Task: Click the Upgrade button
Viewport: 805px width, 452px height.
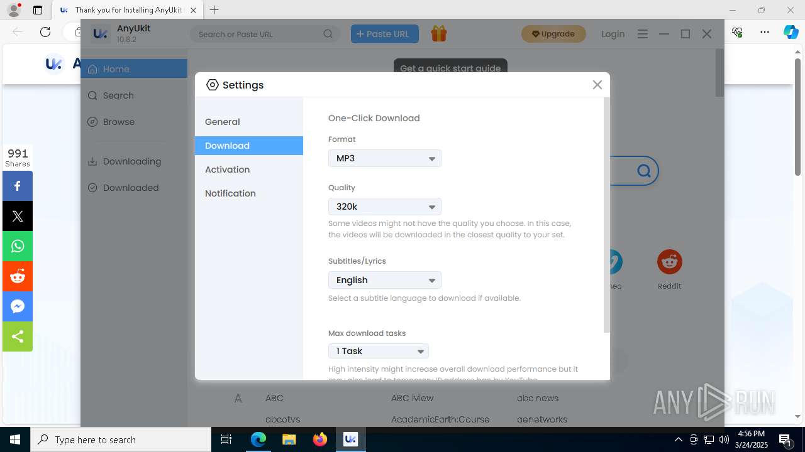Action: click(x=553, y=34)
